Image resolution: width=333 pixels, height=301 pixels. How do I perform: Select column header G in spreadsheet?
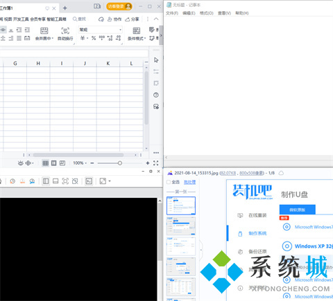[x=15, y=64]
